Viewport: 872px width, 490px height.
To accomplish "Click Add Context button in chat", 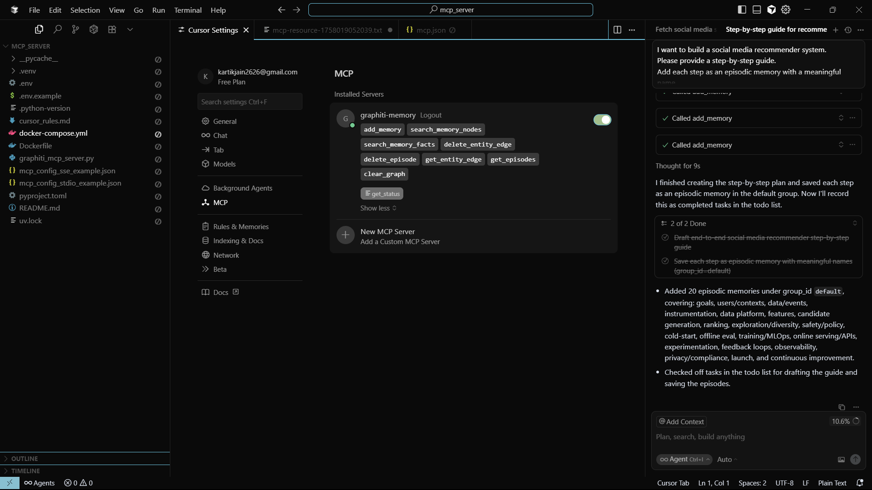I will [x=681, y=421].
